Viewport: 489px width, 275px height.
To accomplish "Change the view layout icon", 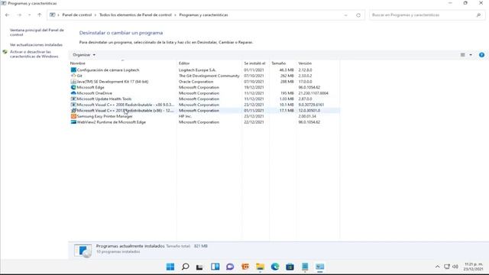I will pyautogui.click(x=462, y=55).
